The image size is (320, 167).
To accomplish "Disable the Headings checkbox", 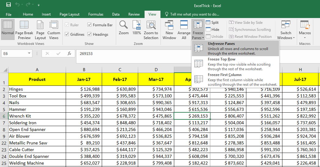I will 90,34.
